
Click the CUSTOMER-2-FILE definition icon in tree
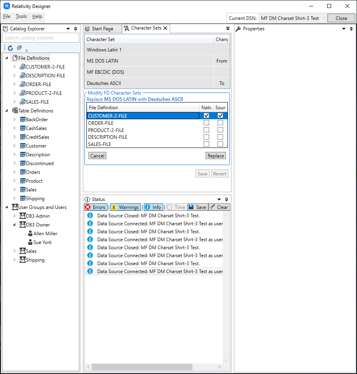(22, 67)
